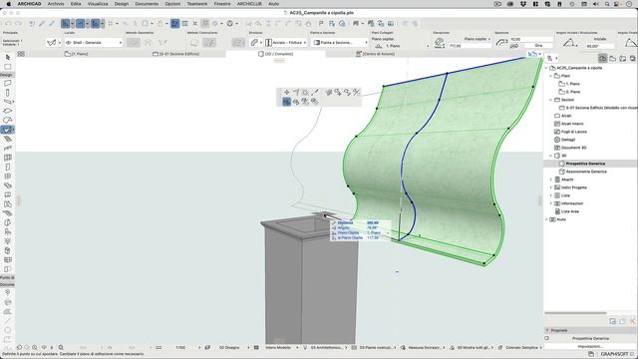
Task: Click the grid snap icon in the toolbar
Action: click(111, 24)
